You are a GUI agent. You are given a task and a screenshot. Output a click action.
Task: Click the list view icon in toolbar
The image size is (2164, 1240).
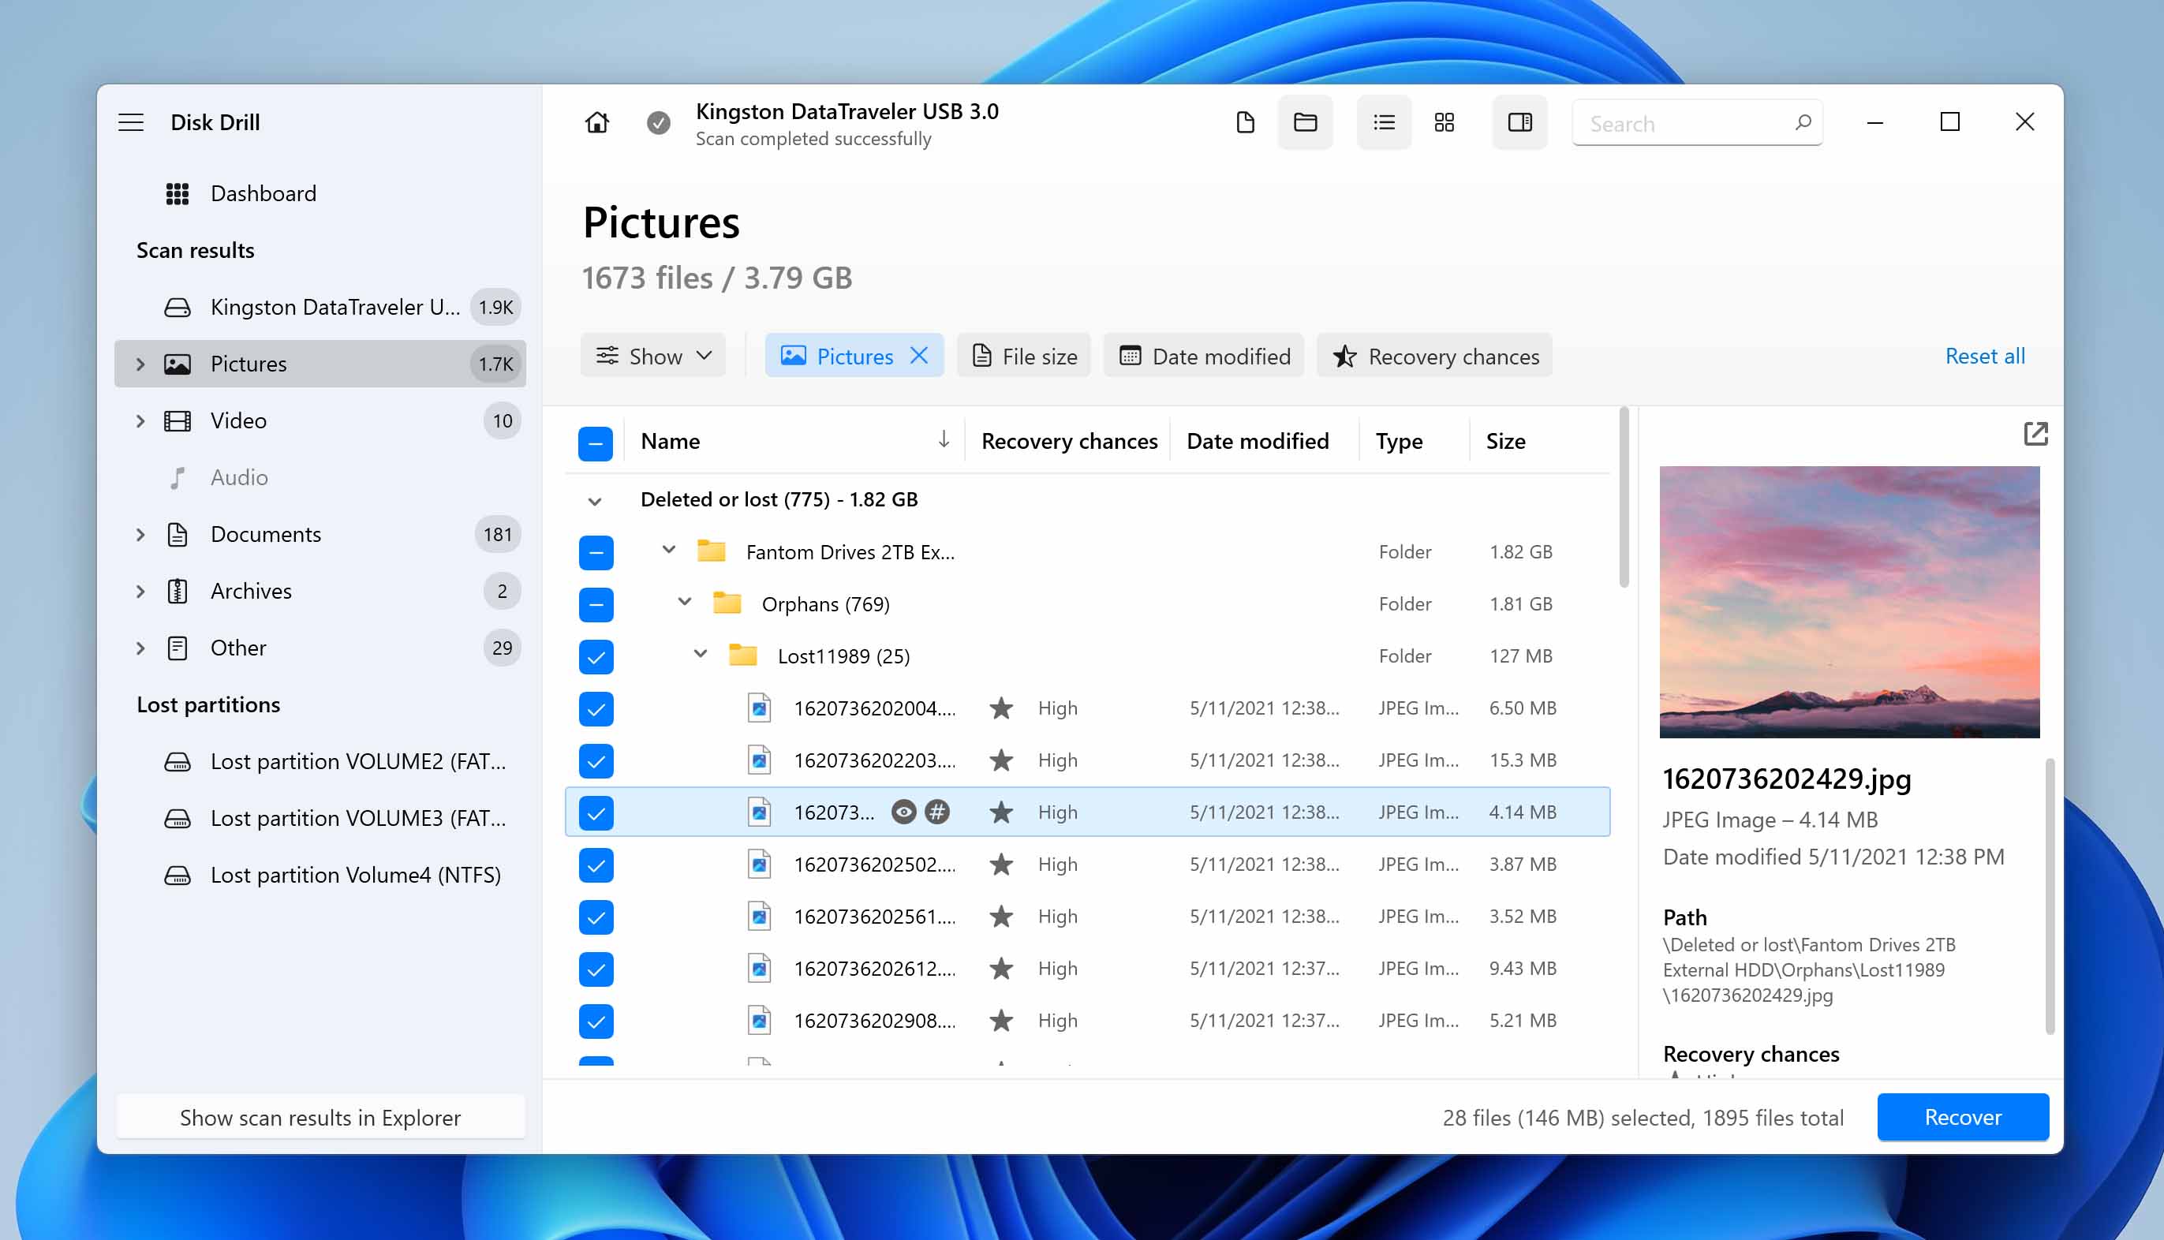tap(1382, 122)
